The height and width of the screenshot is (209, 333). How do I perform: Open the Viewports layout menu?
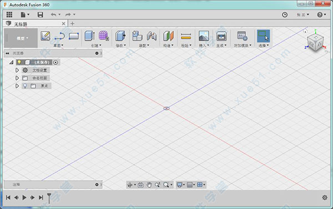click(201, 185)
